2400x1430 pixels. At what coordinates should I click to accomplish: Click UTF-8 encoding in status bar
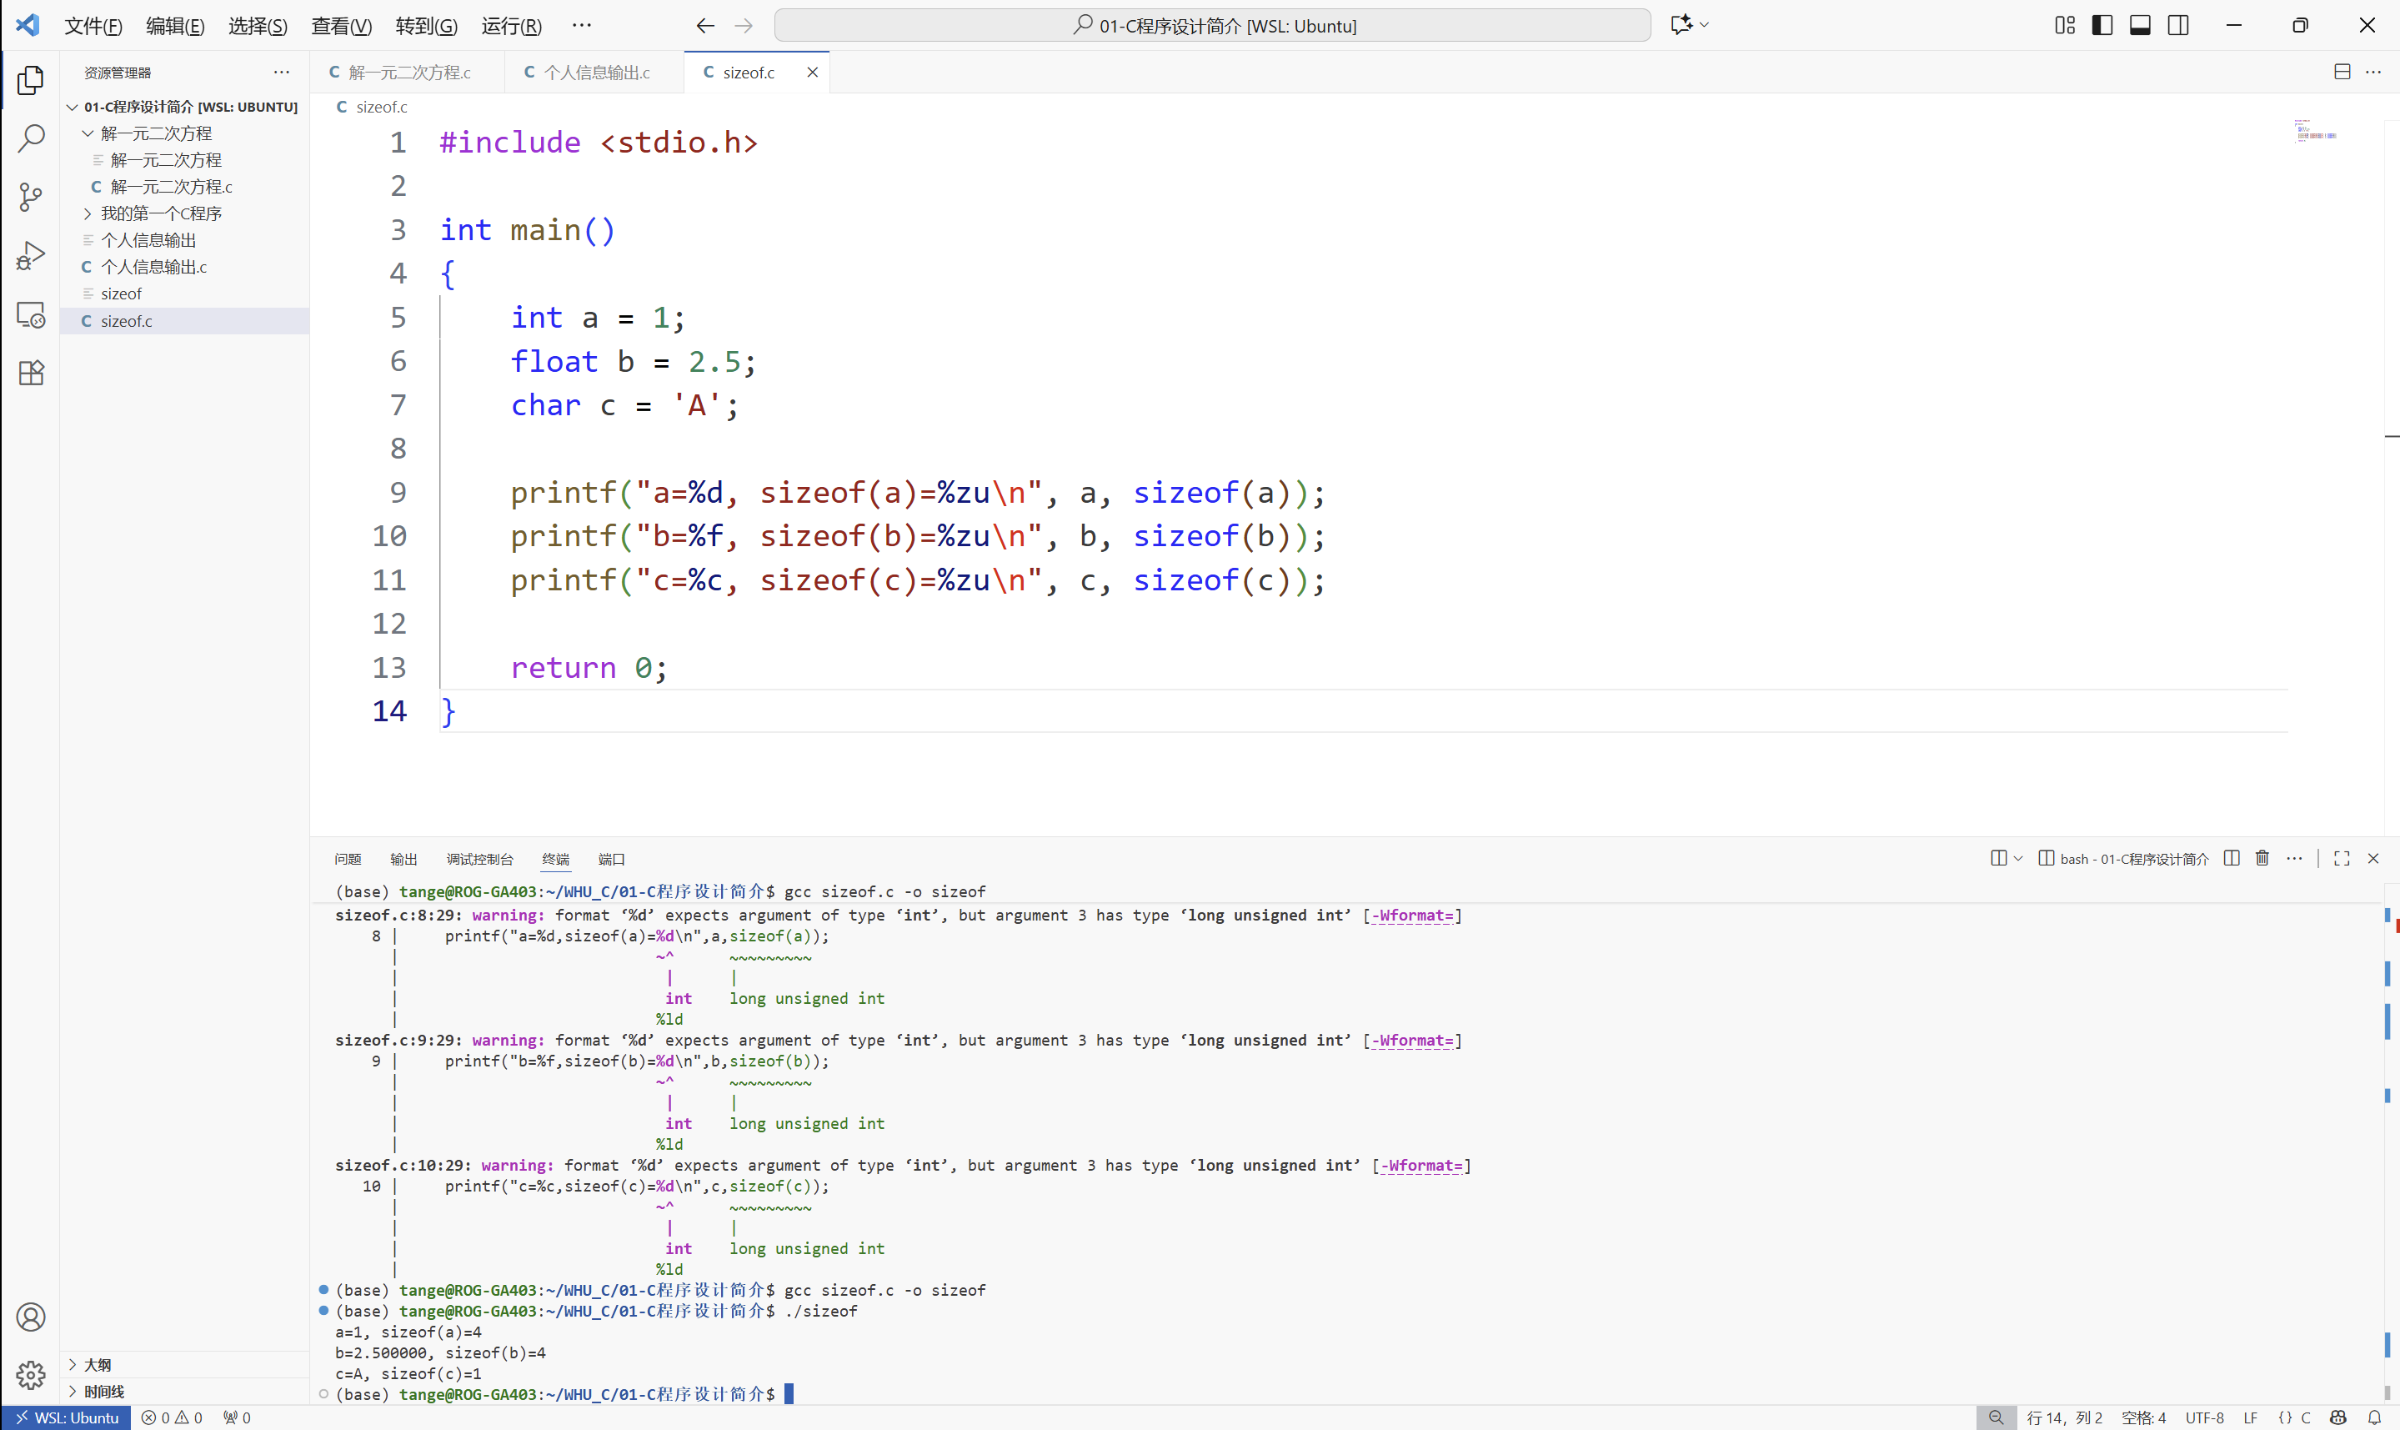point(2203,1417)
